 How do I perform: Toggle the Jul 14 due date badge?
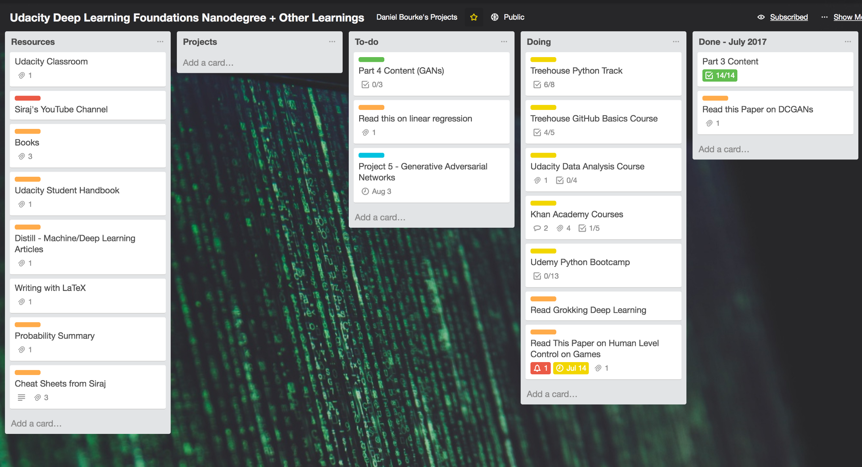pyautogui.click(x=571, y=368)
